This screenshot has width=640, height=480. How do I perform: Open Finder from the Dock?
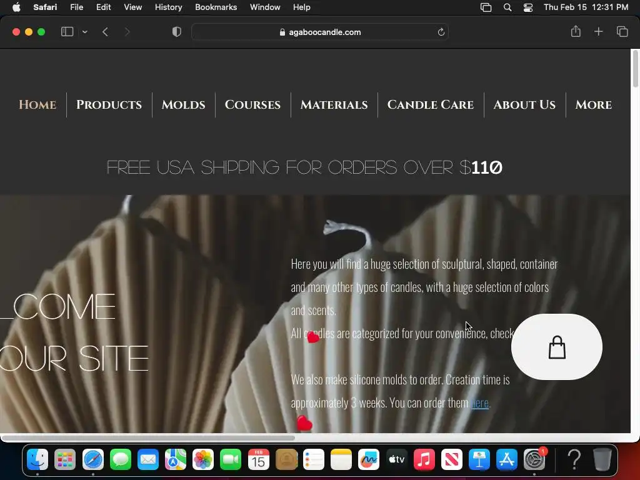click(37, 459)
